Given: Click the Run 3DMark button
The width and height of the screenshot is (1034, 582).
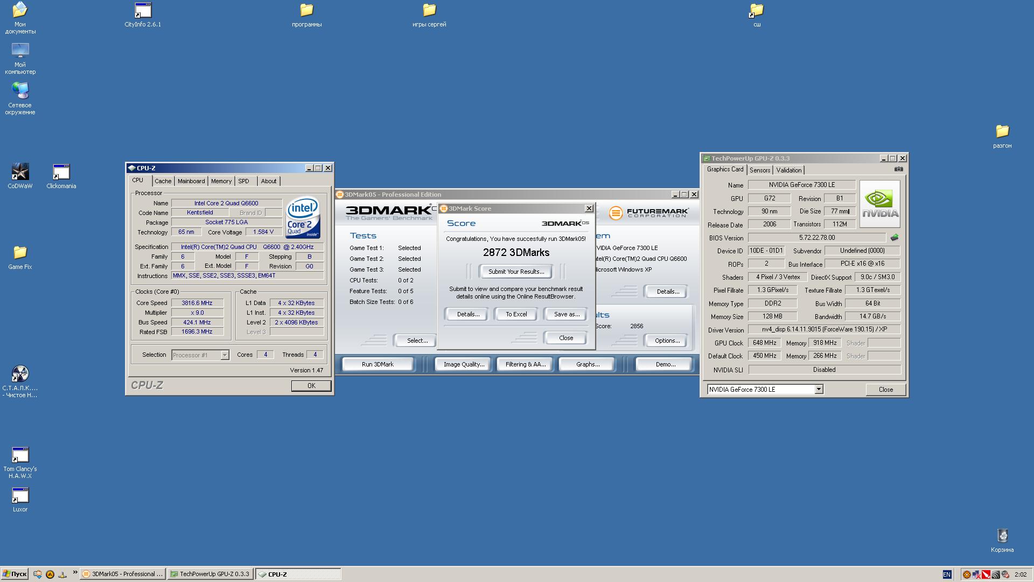Looking at the screenshot, I should coord(378,364).
